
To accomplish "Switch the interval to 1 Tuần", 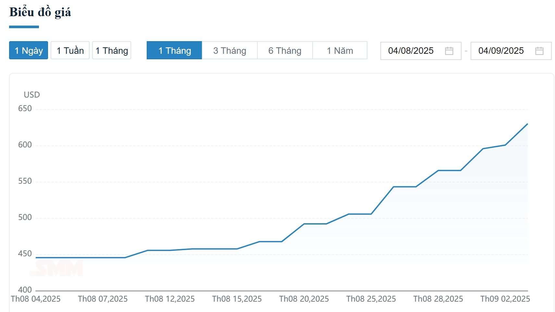I will 70,51.
